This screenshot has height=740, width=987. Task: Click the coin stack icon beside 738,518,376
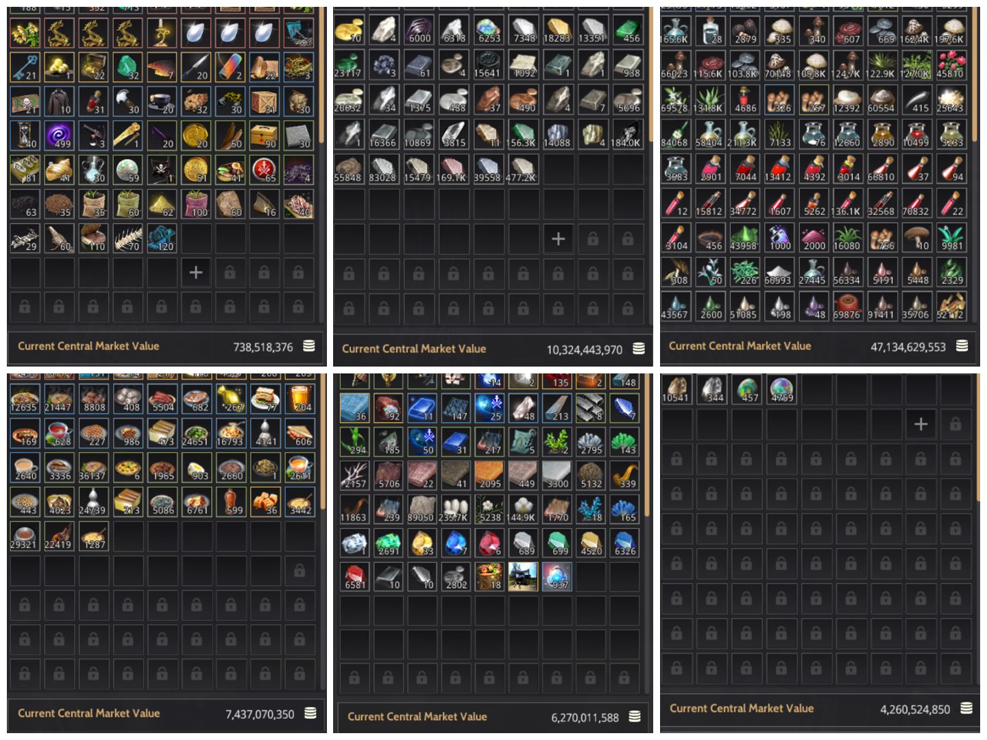309,346
